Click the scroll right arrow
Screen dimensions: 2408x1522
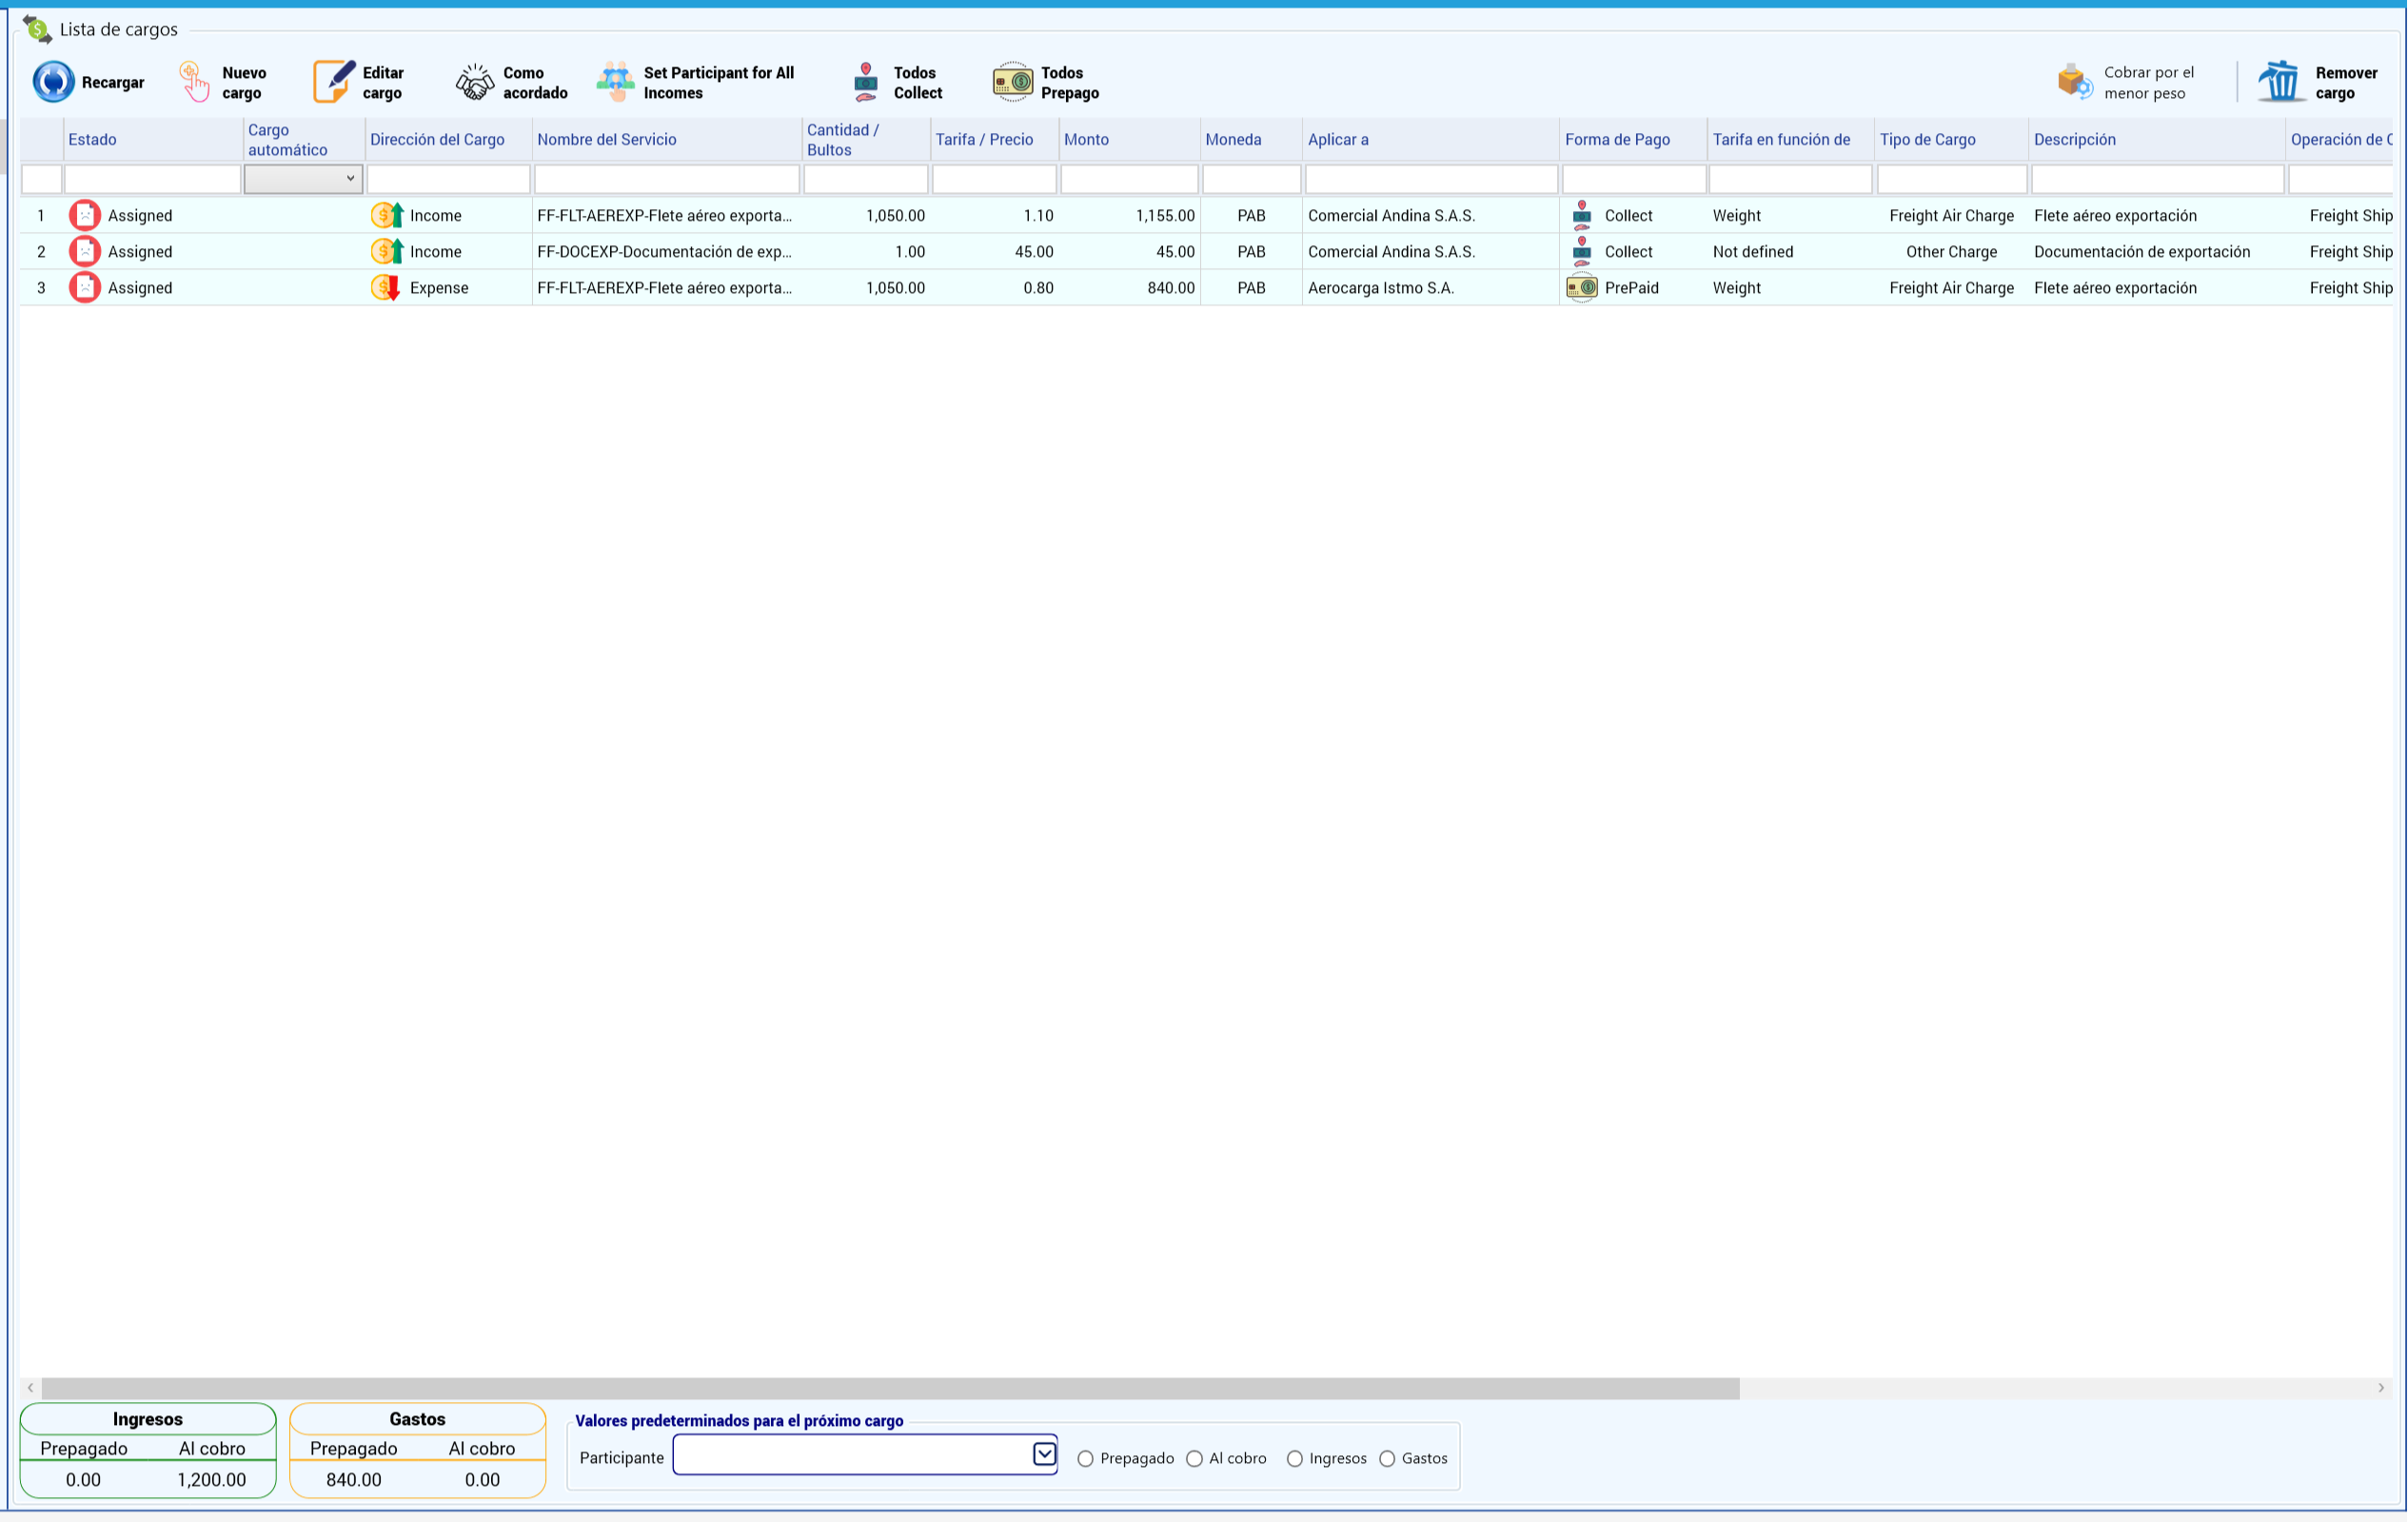point(2381,1387)
